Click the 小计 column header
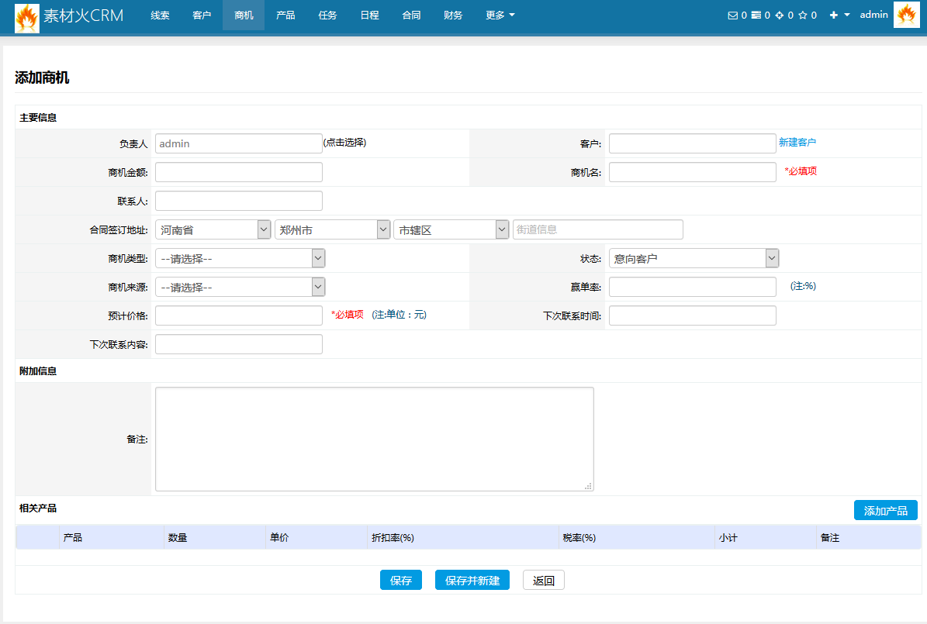The height and width of the screenshot is (624, 927). point(728,538)
